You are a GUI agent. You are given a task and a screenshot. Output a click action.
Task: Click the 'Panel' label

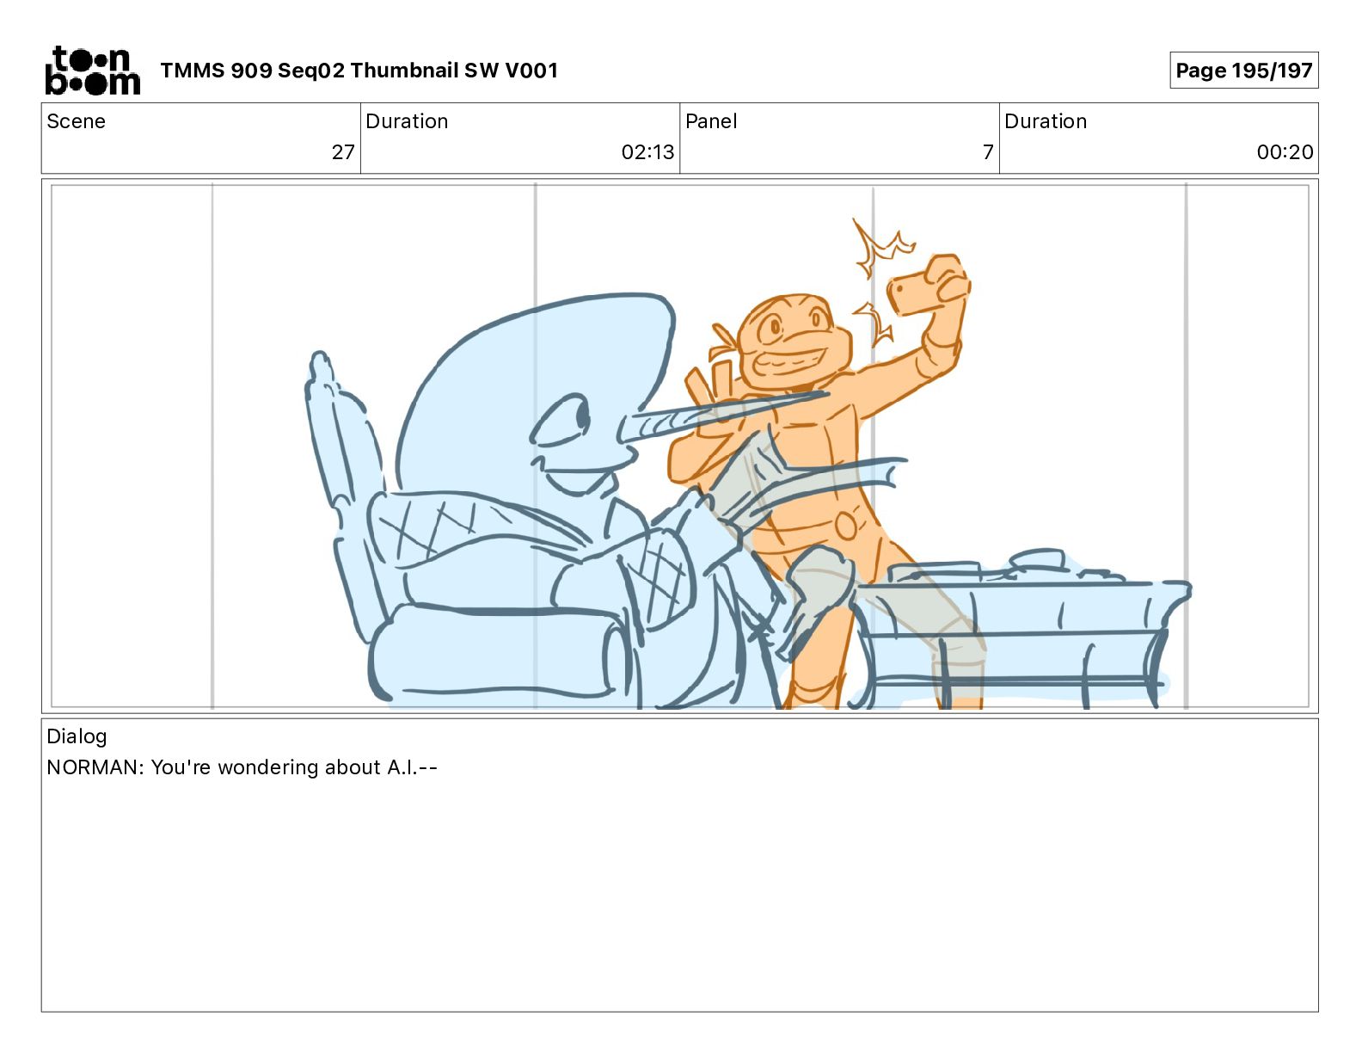(711, 121)
